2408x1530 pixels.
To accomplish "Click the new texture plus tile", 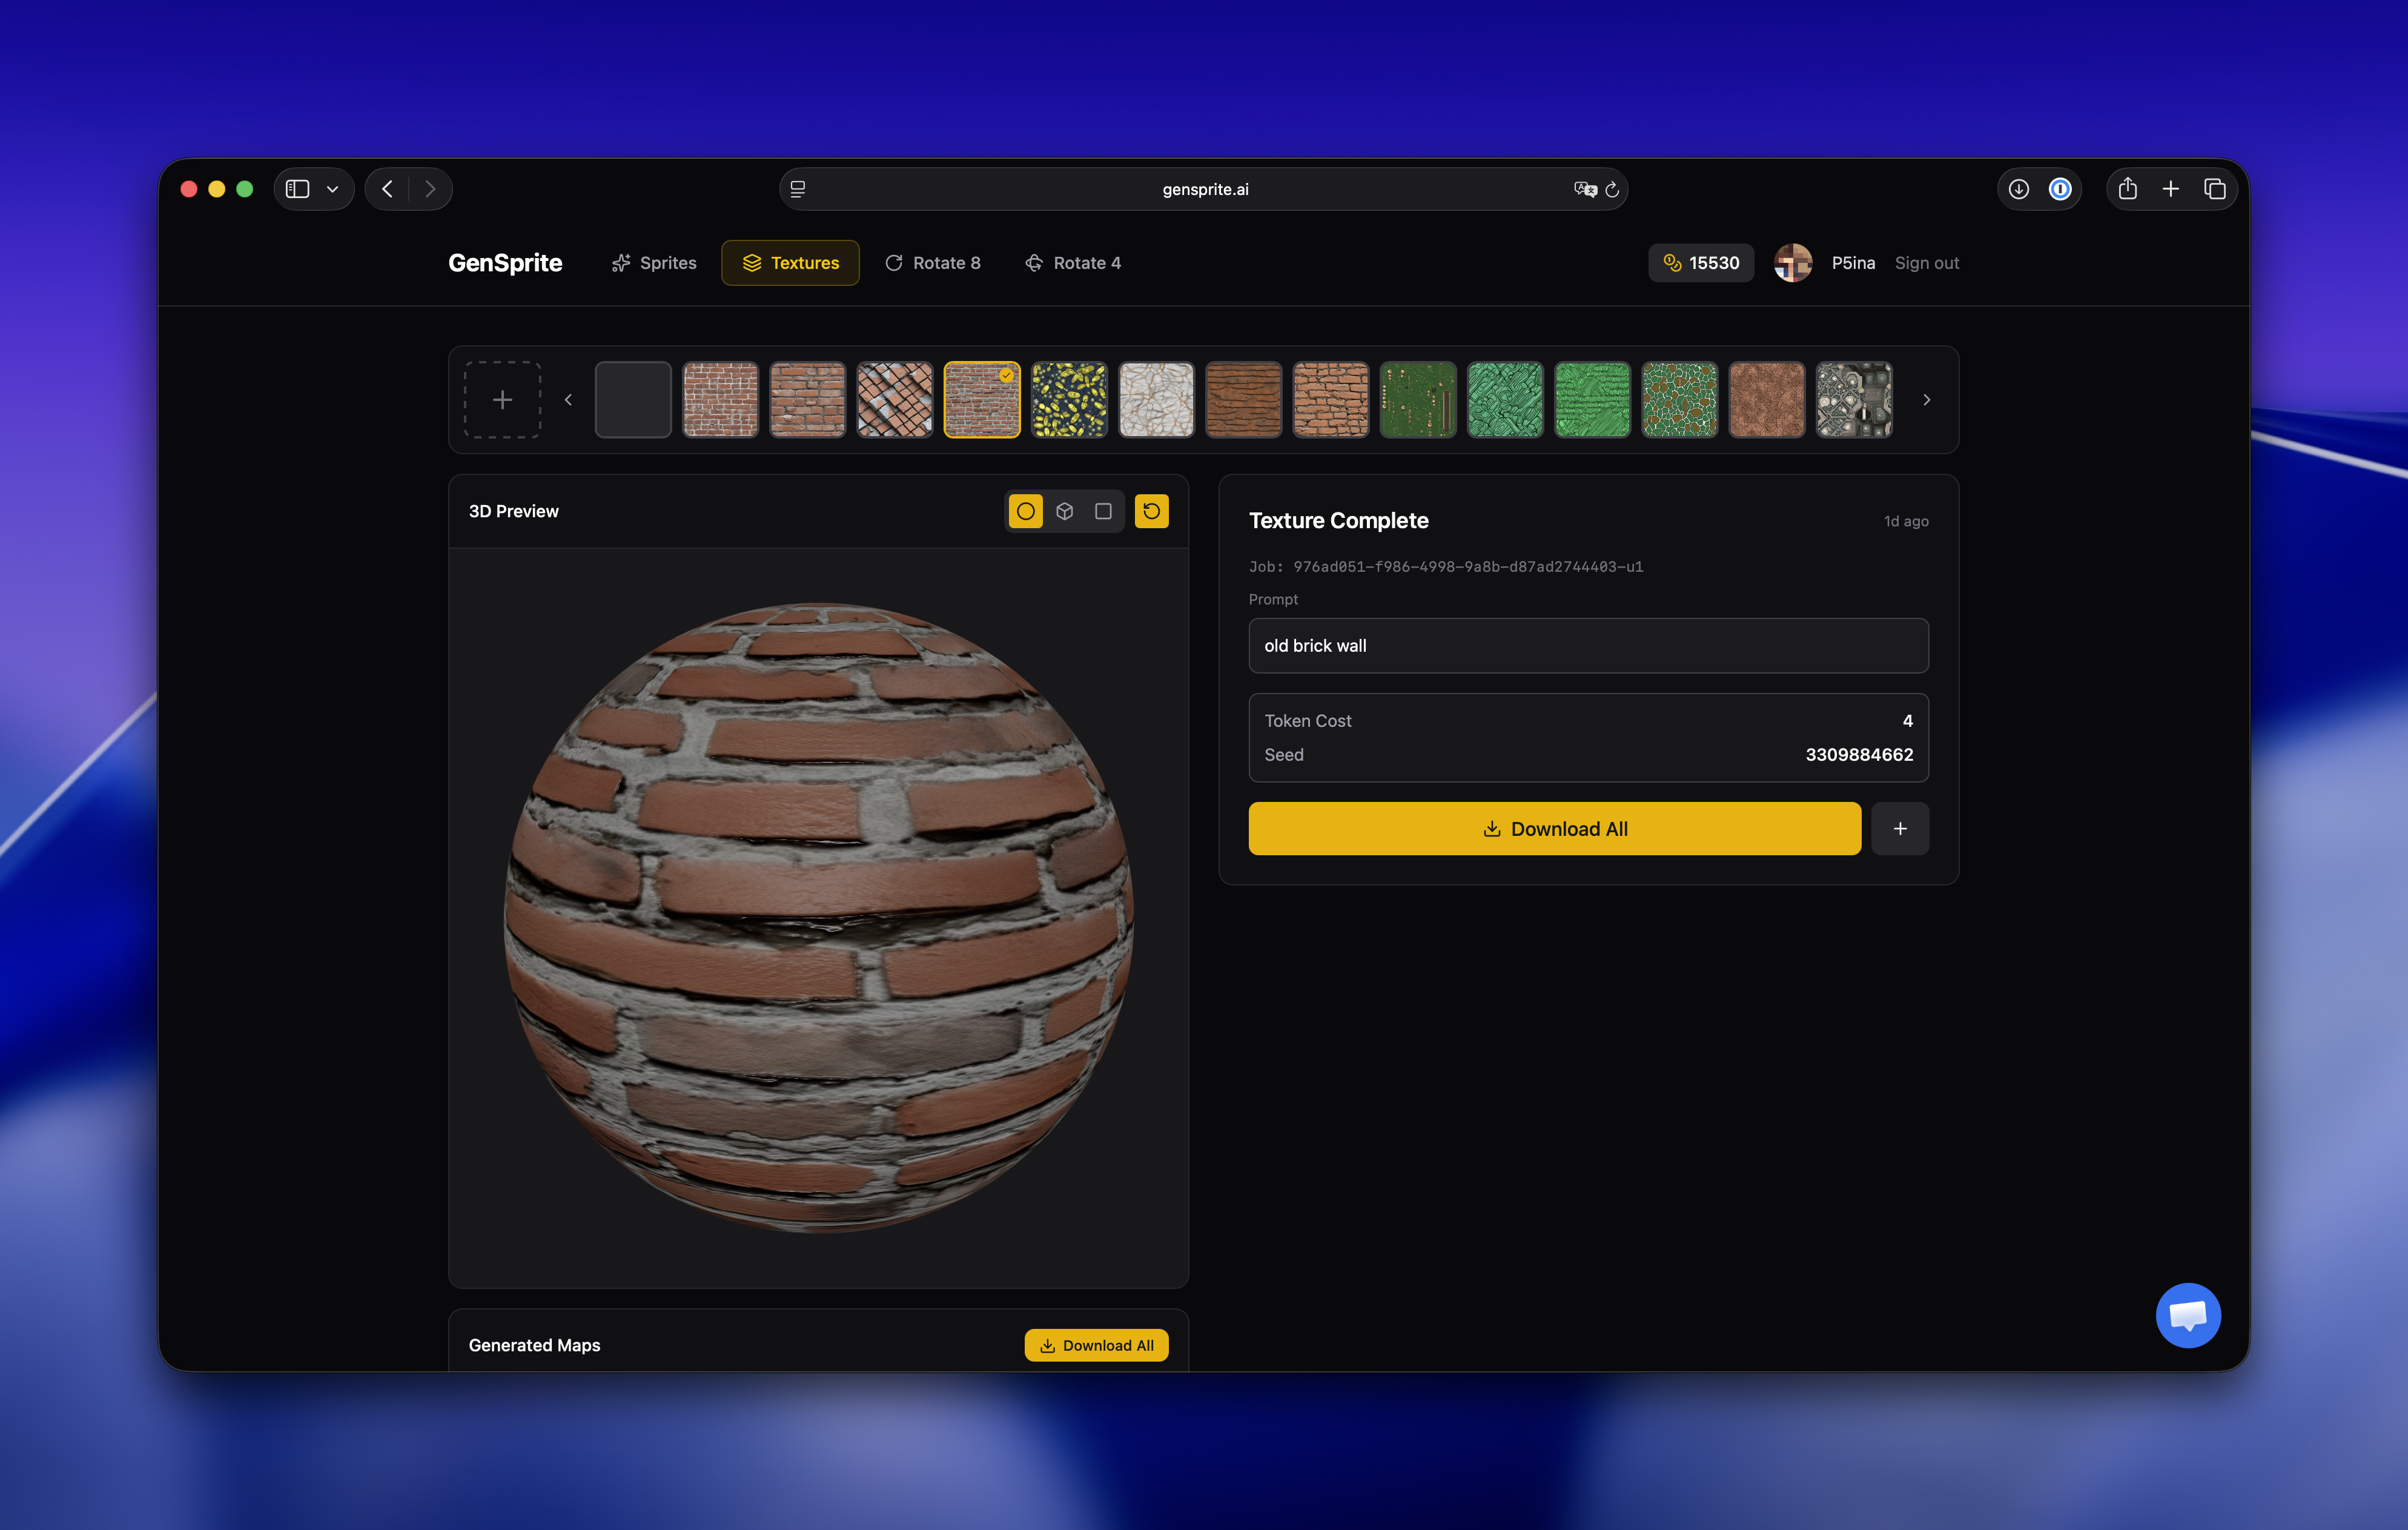I will point(502,400).
